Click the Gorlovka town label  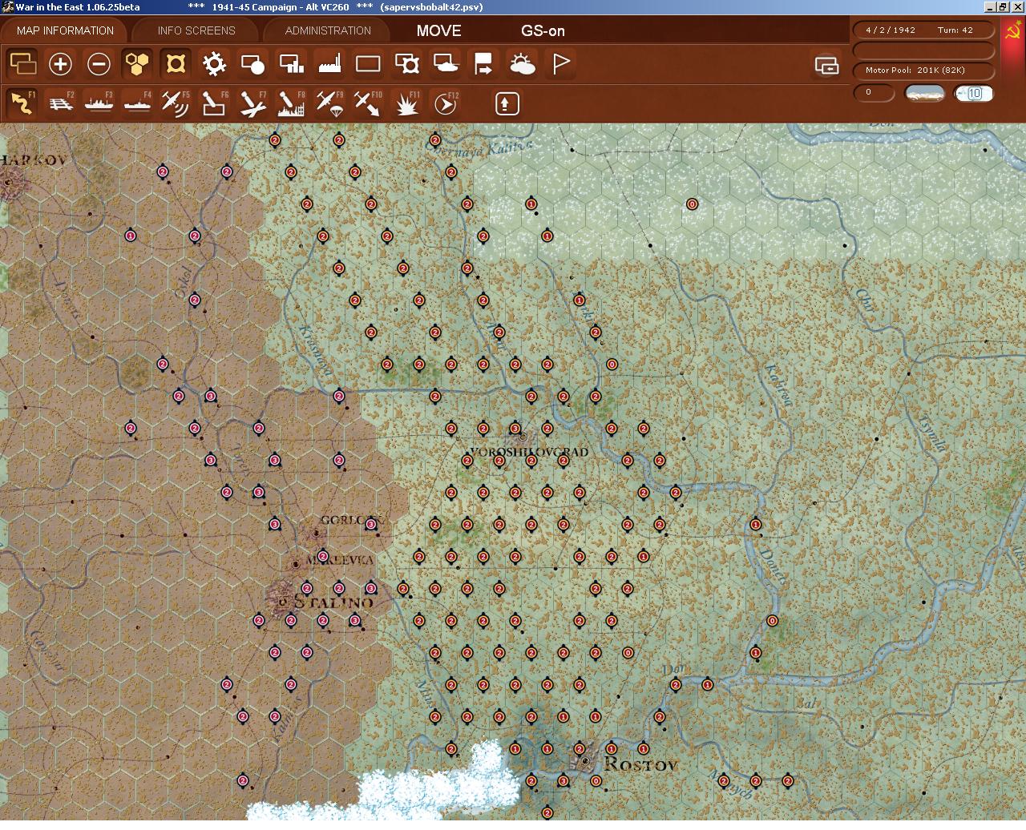pos(353,520)
